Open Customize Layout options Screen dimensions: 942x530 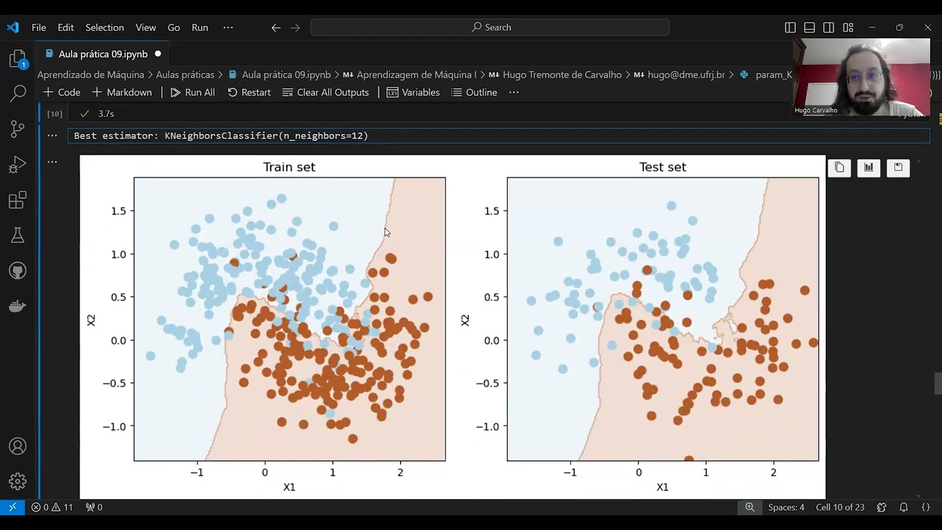tap(848, 27)
